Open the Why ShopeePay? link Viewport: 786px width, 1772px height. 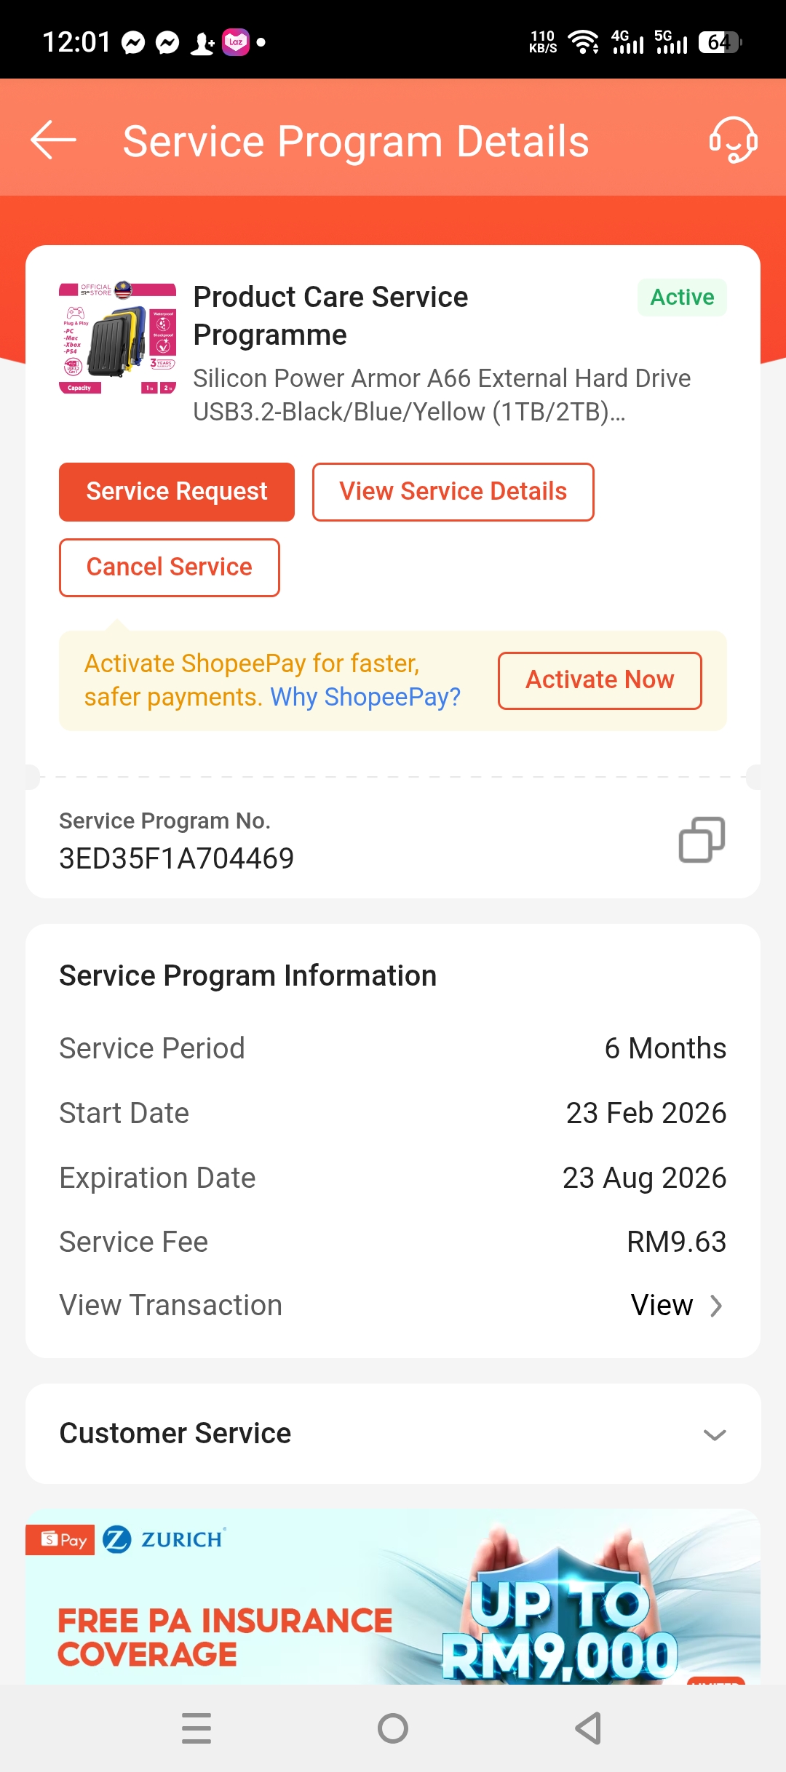point(365,697)
